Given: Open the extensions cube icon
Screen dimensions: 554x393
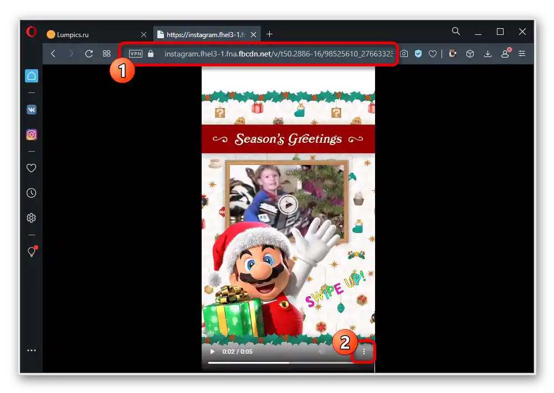Looking at the screenshot, I should 470,54.
